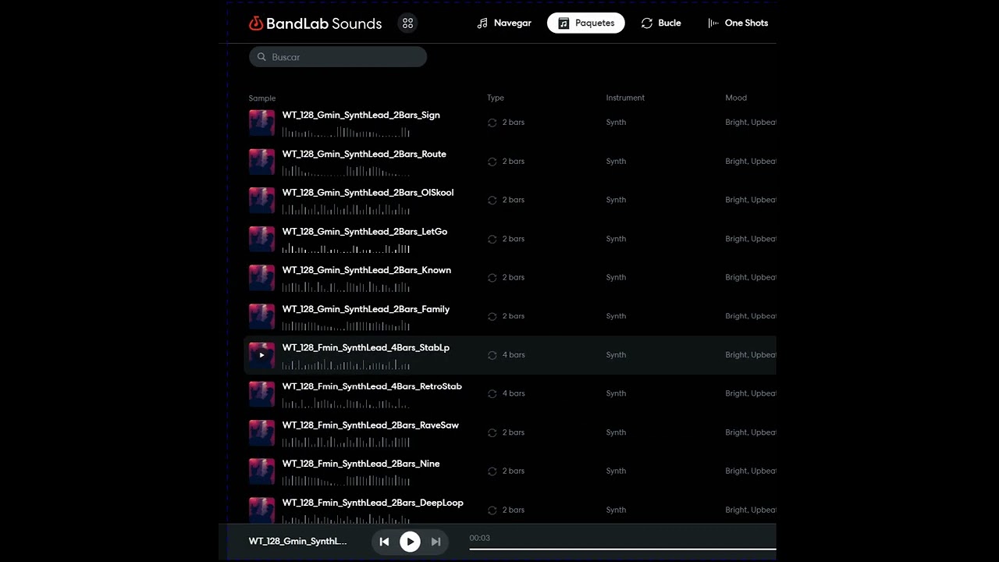Click loop icon in the Family row

pyautogui.click(x=492, y=316)
